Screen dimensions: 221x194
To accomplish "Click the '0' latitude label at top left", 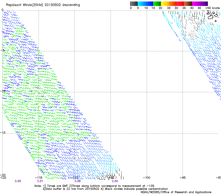I will [2, 10].
